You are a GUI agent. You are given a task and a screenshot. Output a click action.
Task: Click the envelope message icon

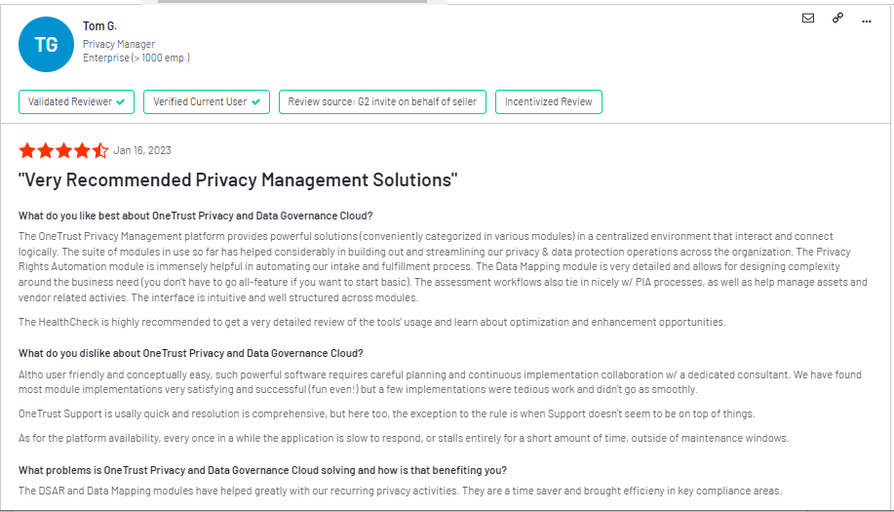point(808,19)
